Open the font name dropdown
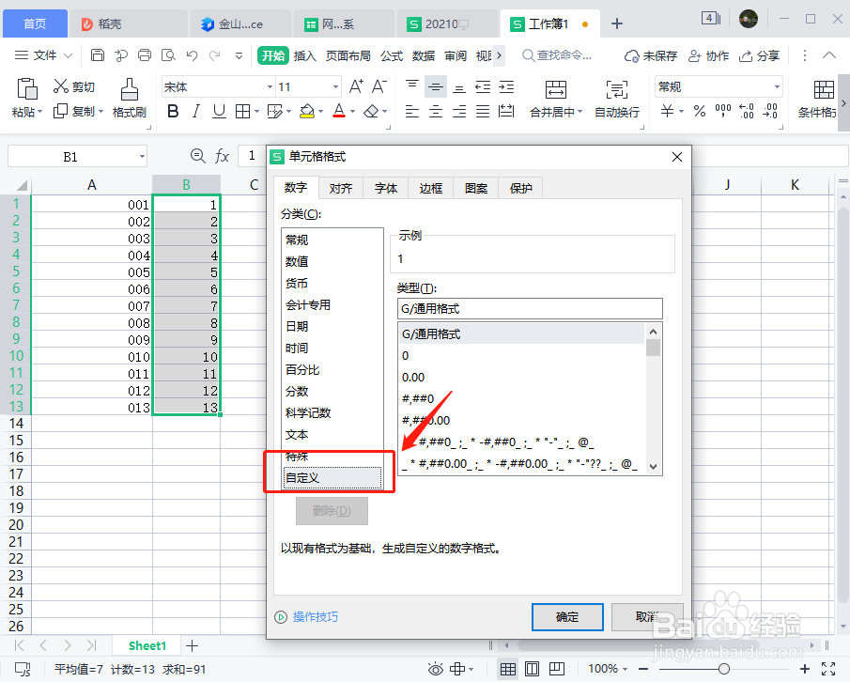 point(270,86)
